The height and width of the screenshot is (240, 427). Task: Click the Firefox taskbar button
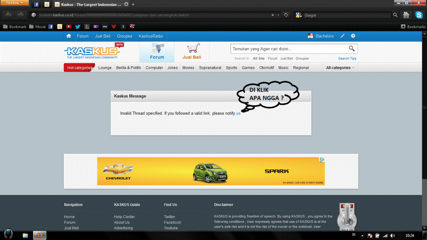point(40,235)
